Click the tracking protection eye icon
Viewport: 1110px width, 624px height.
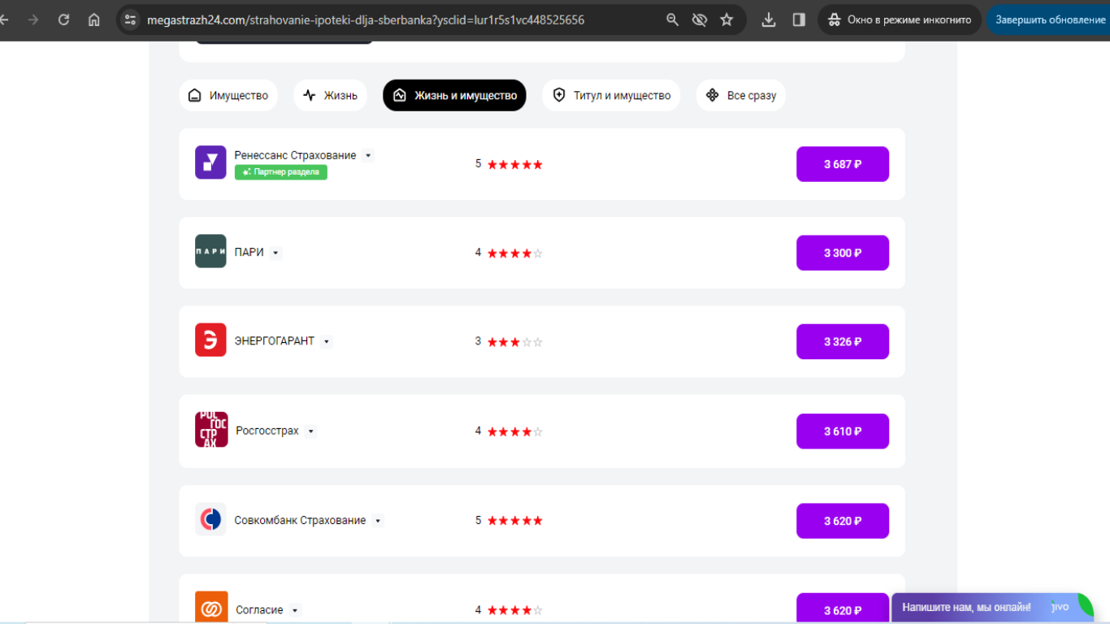699,19
